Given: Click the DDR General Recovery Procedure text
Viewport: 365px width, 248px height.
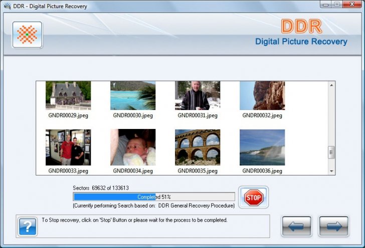Looking at the screenshot, I should click(196, 205).
